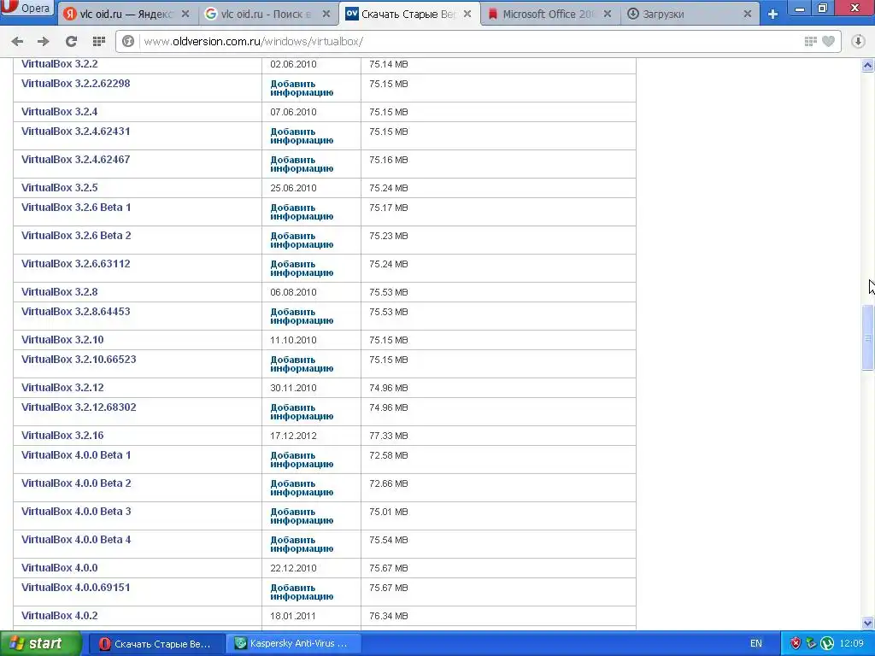Screen dimensions: 875x656
Task: Open VirtualBox 3.2.6 Beta 2 link
Action: coord(76,236)
